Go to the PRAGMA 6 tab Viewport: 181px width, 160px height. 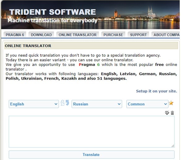[15, 35]
